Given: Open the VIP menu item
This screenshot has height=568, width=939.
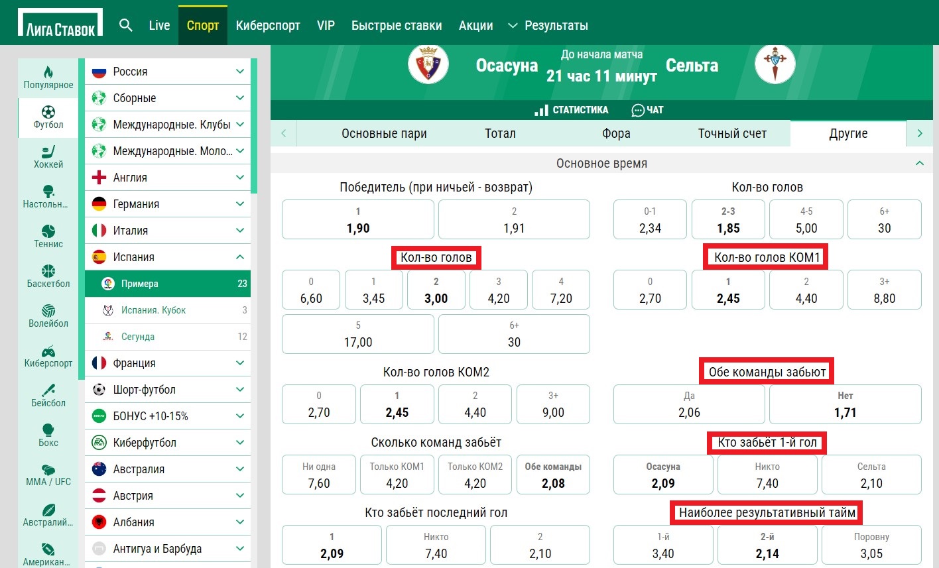Looking at the screenshot, I should click(x=326, y=25).
